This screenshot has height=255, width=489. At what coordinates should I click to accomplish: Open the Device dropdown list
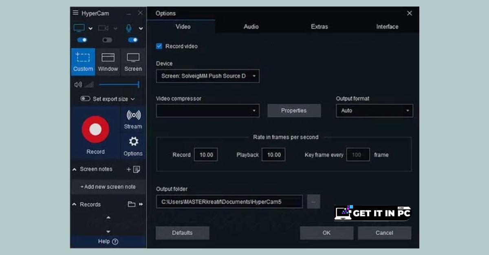pyautogui.click(x=208, y=76)
